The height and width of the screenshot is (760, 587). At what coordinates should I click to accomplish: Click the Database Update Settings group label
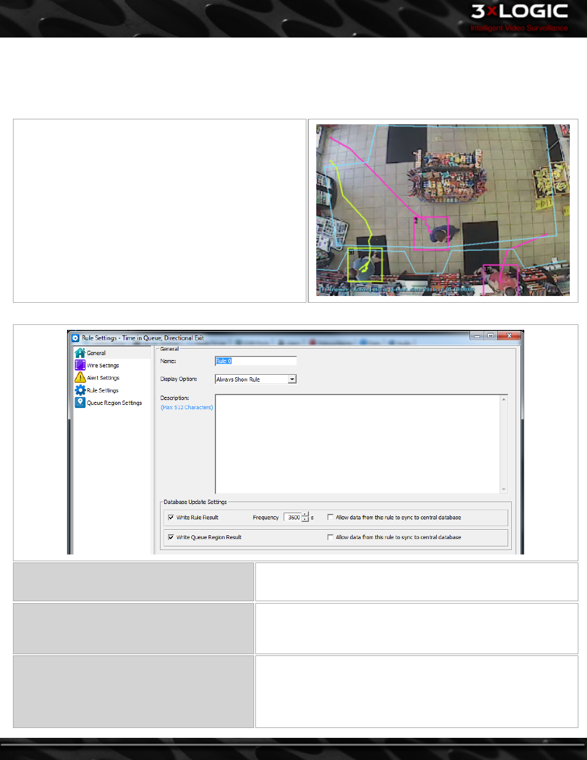click(x=195, y=502)
